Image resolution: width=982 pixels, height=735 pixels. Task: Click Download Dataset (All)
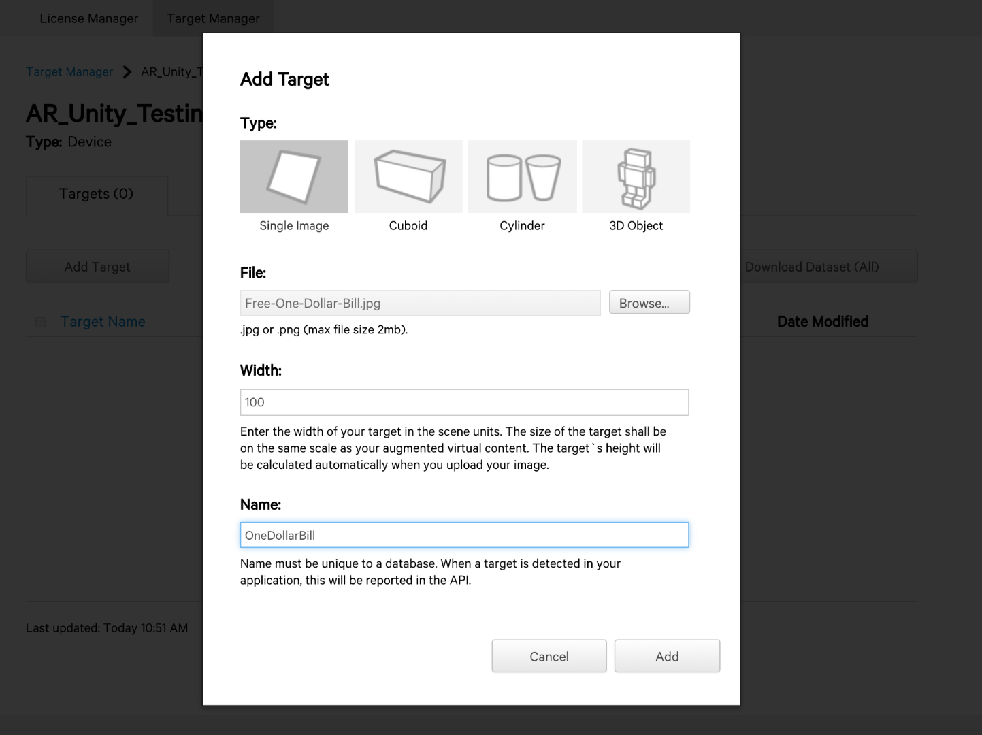(811, 266)
